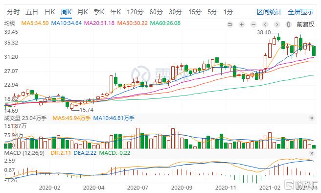The width and height of the screenshot is (321, 193).
Task: Click the reset/undo chart view icon
Action: click(x=230, y=24)
